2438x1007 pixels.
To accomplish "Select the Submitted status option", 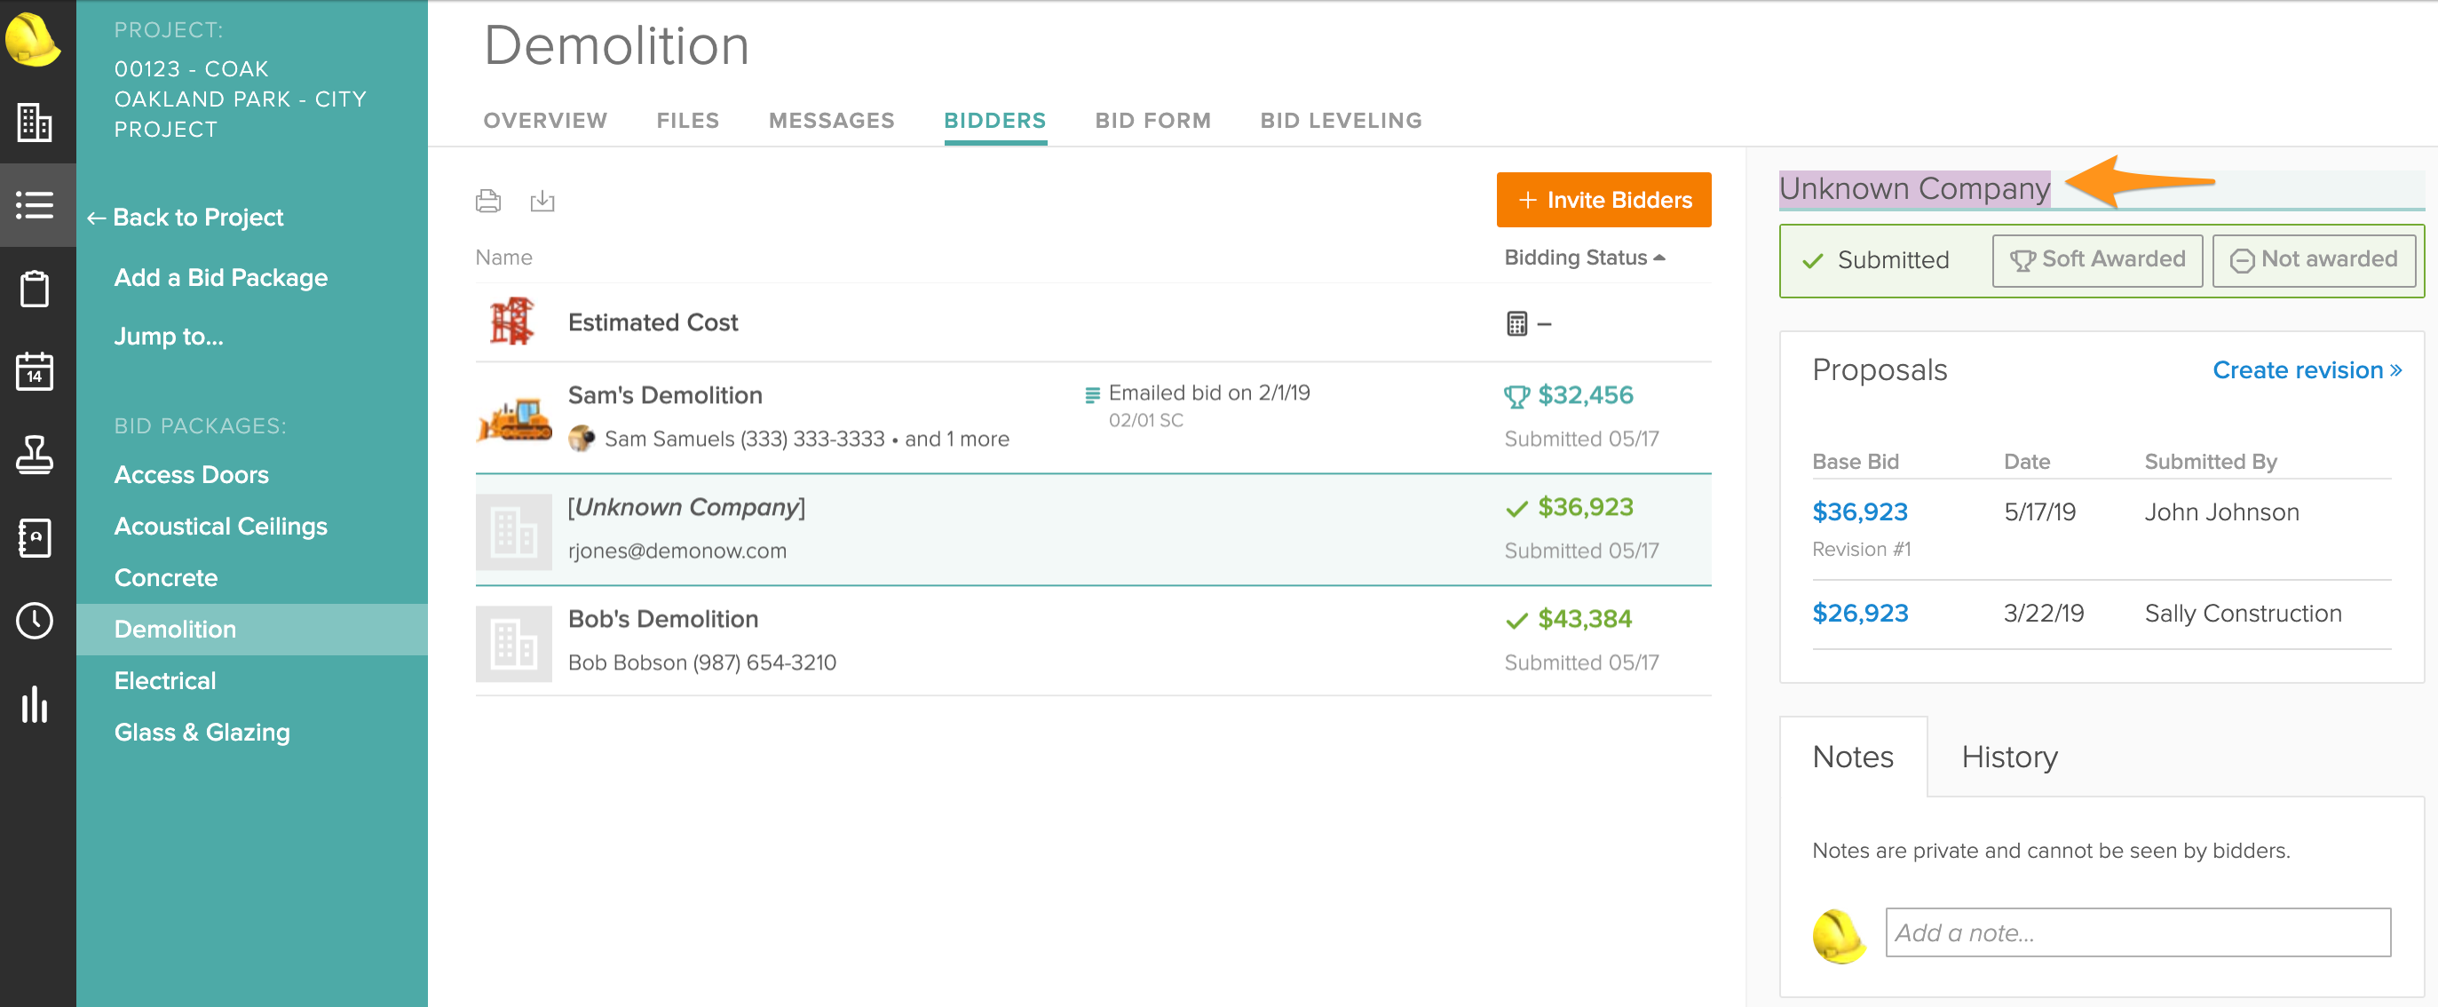I will pyautogui.click(x=1878, y=260).
